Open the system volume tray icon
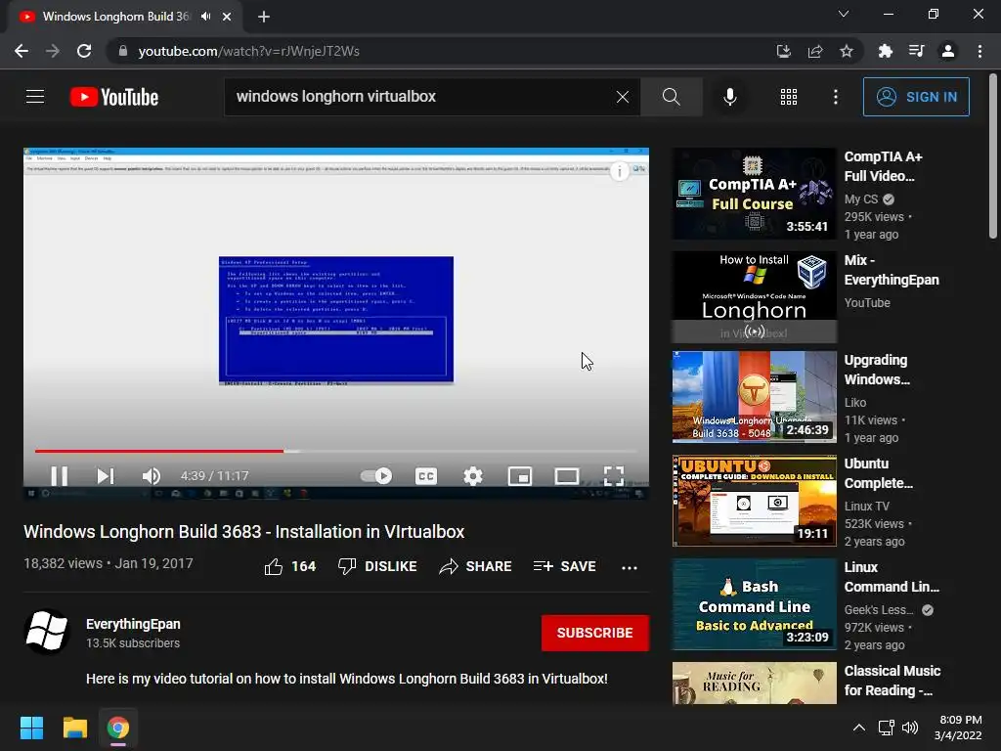The image size is (1001, 751). click(x=910, y=728)
